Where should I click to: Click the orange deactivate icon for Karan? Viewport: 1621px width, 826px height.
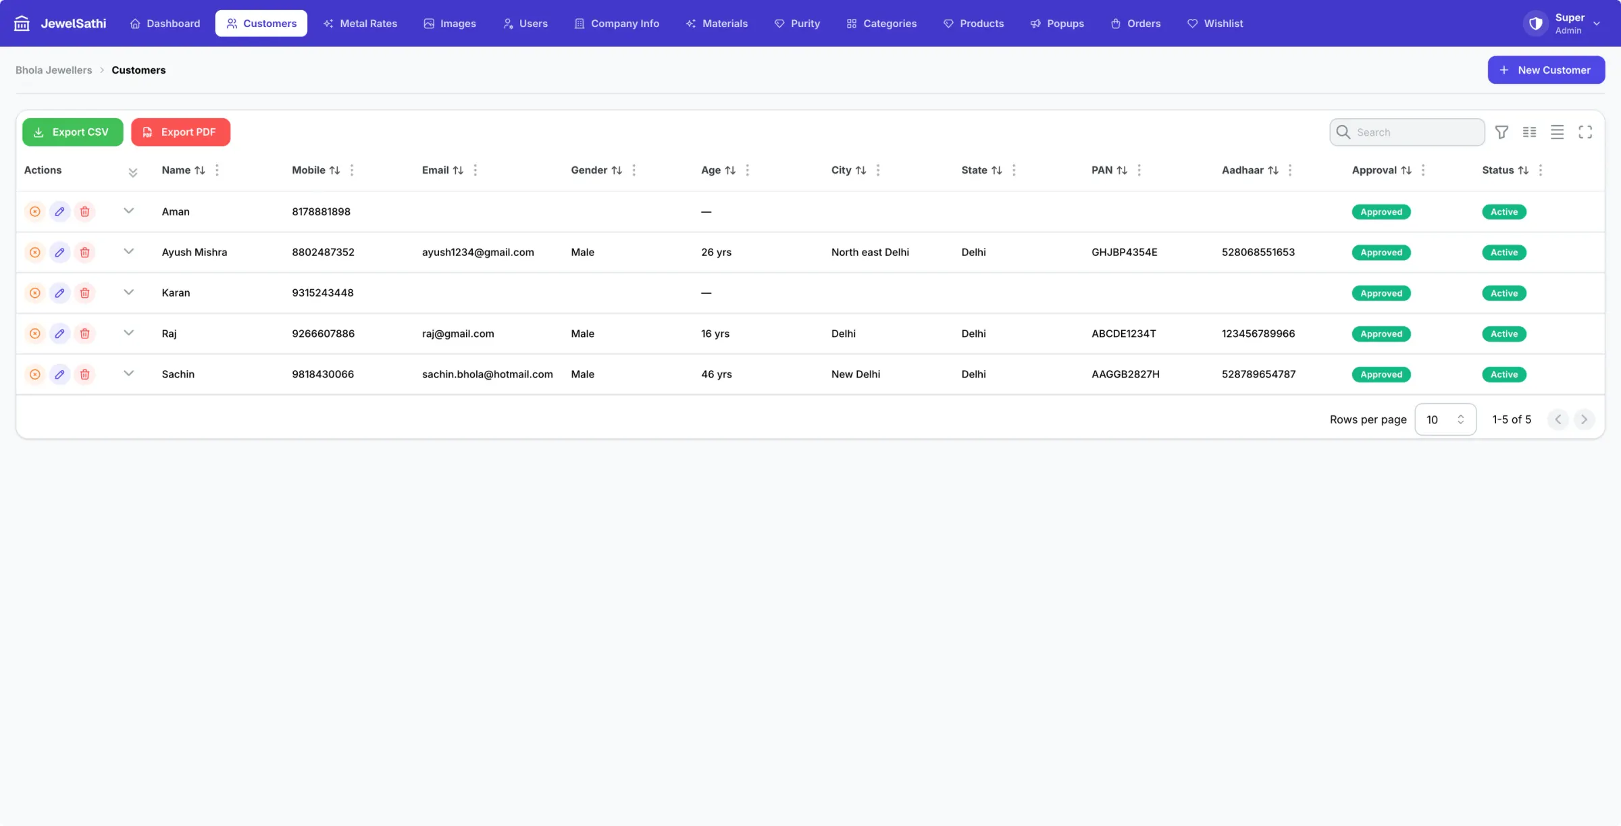(x=35, y=292)
